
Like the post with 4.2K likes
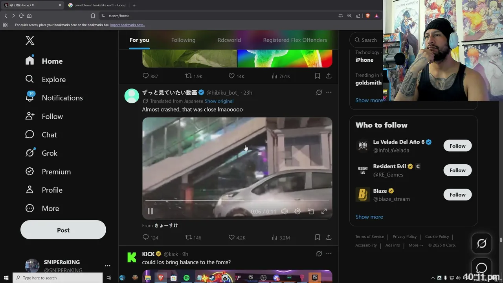pos(231,237)
